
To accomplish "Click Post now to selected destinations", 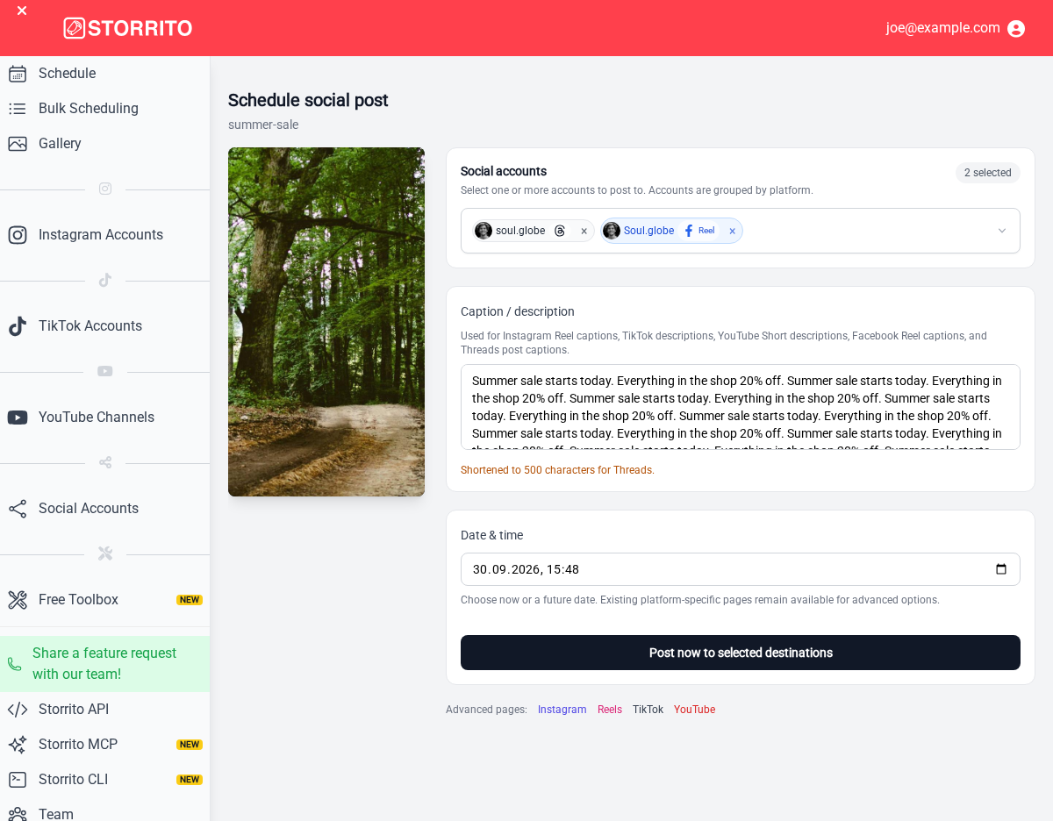I will coord(741,653).
